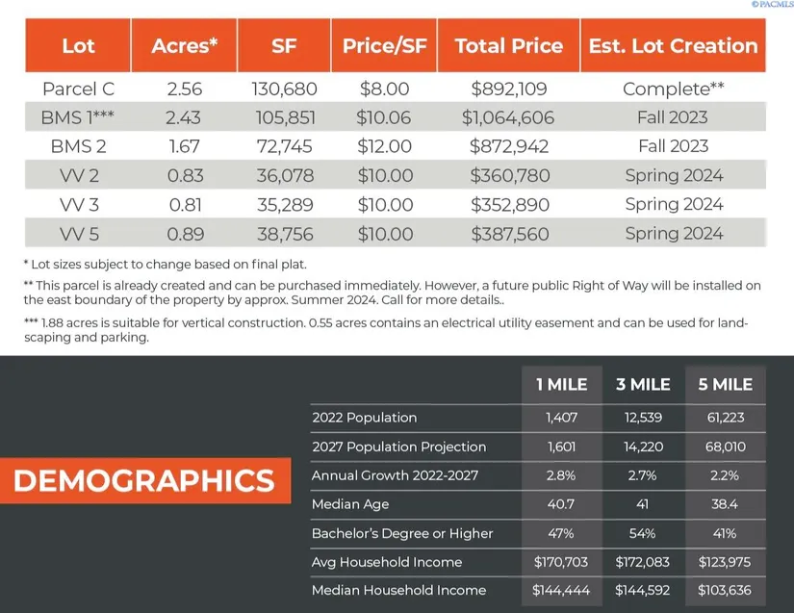Select the BMS 2 lot cell
The width and height of the screenshot is (794, 613).
(x=79, y=146)
